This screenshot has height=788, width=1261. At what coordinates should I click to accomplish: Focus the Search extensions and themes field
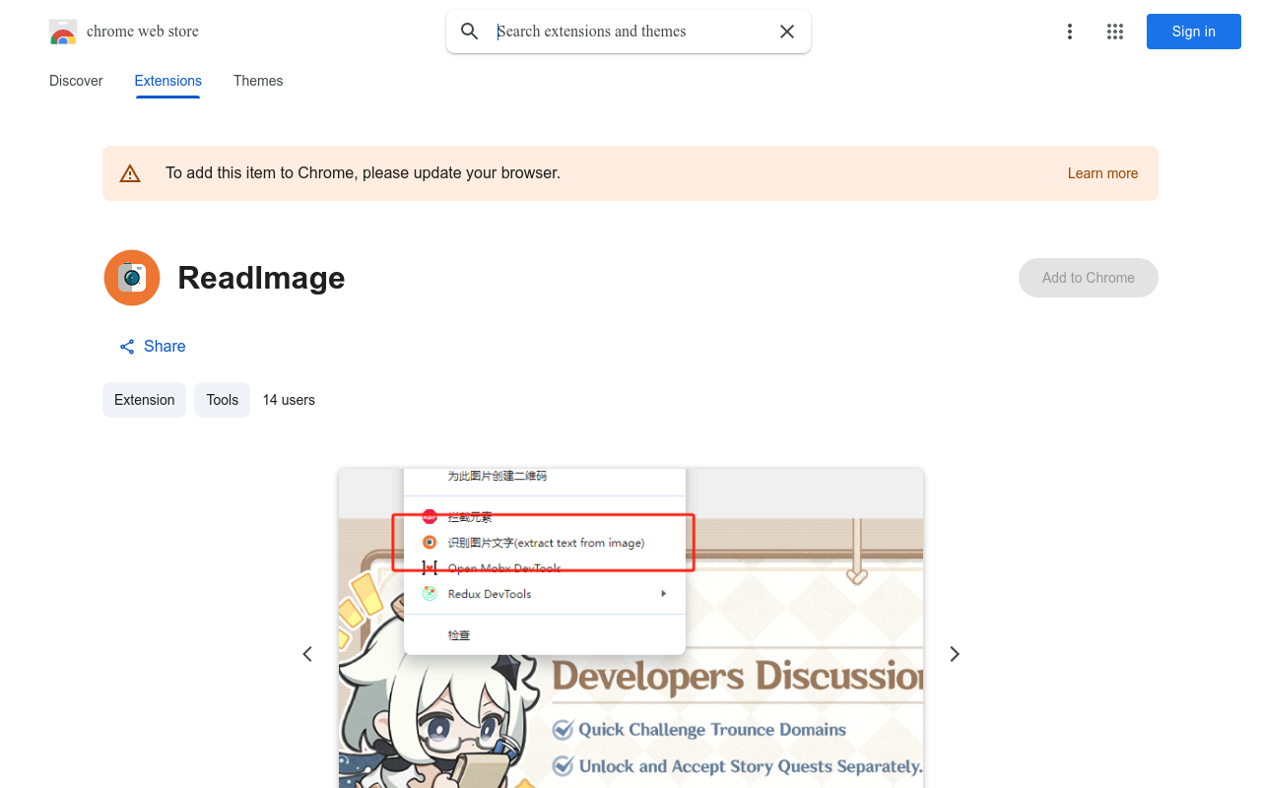[630, 32]
